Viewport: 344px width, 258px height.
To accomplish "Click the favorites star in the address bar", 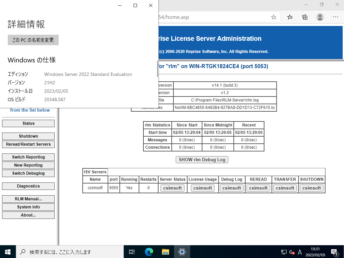I will pyautogui.click(x=274, y=17).
